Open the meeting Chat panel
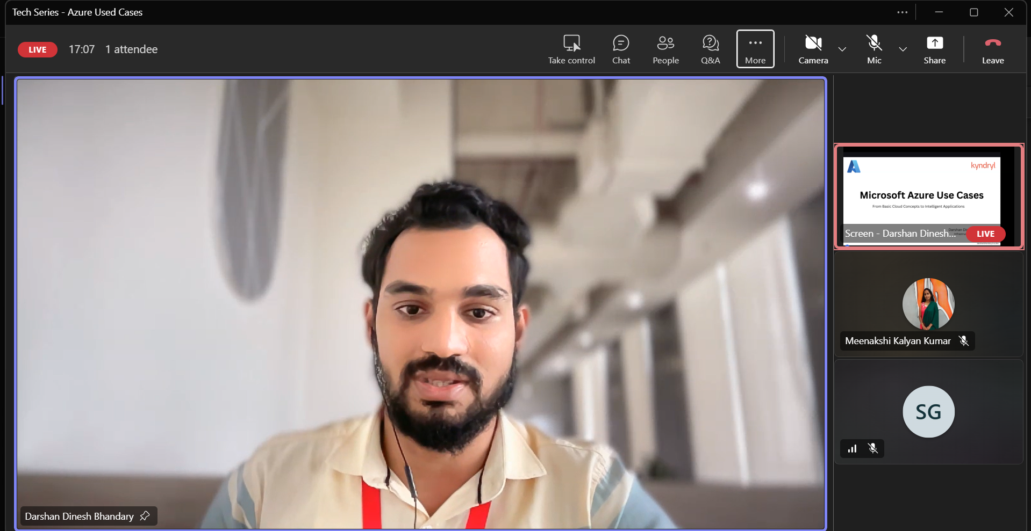The width and height of the screenshot is (1031, 531). (x=621, y=49)
